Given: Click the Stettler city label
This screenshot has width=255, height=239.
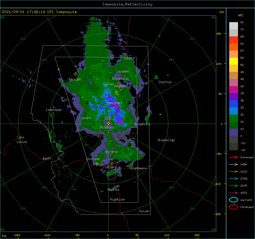Looking at the screenshot, I should (x=165, y=82).
